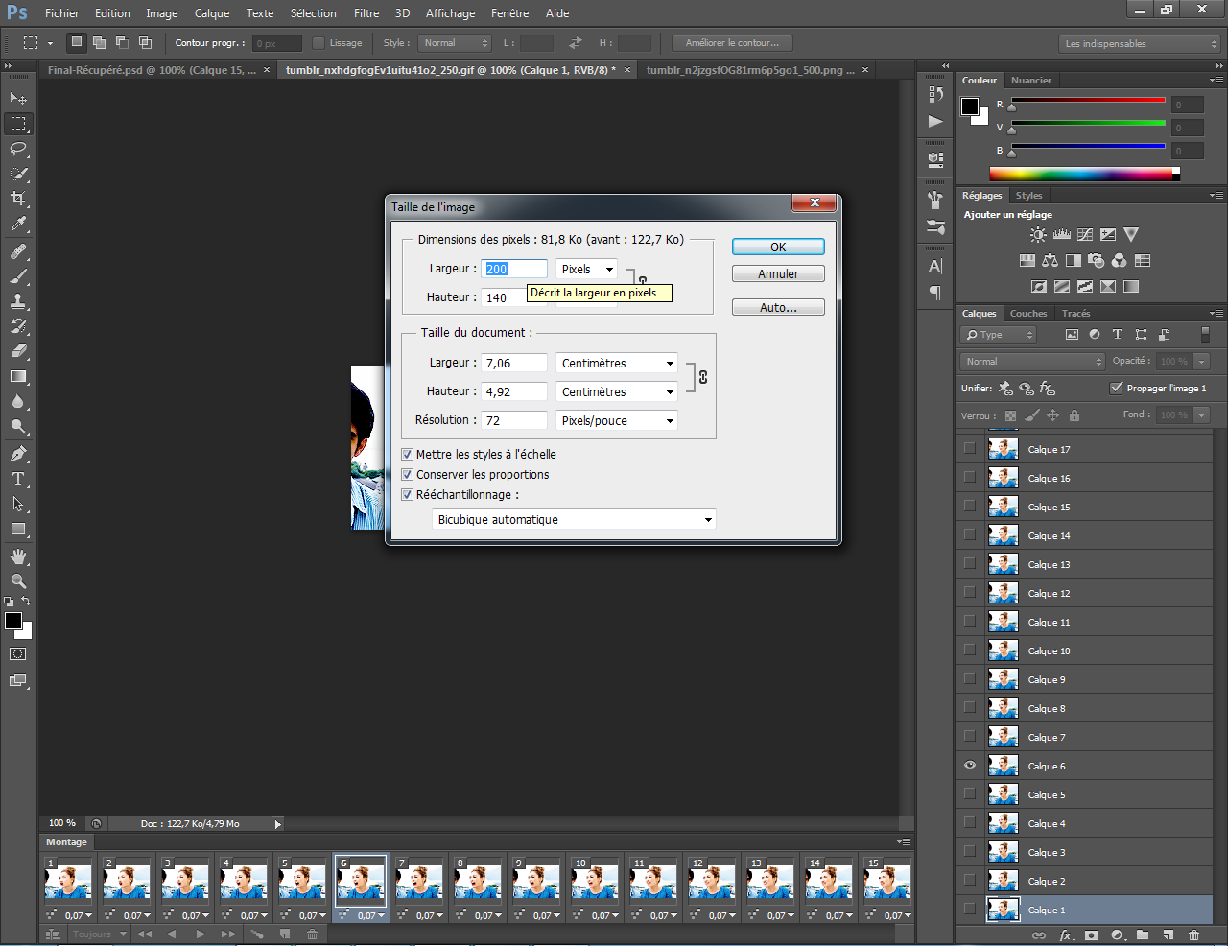Open the Bicubique automatique dropdown
Image resolution: width=1228 pixels, height=946 pixels.
coord(574,520)
